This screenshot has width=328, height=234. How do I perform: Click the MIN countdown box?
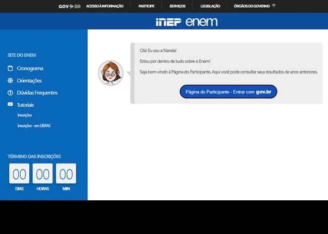point(66,174)
